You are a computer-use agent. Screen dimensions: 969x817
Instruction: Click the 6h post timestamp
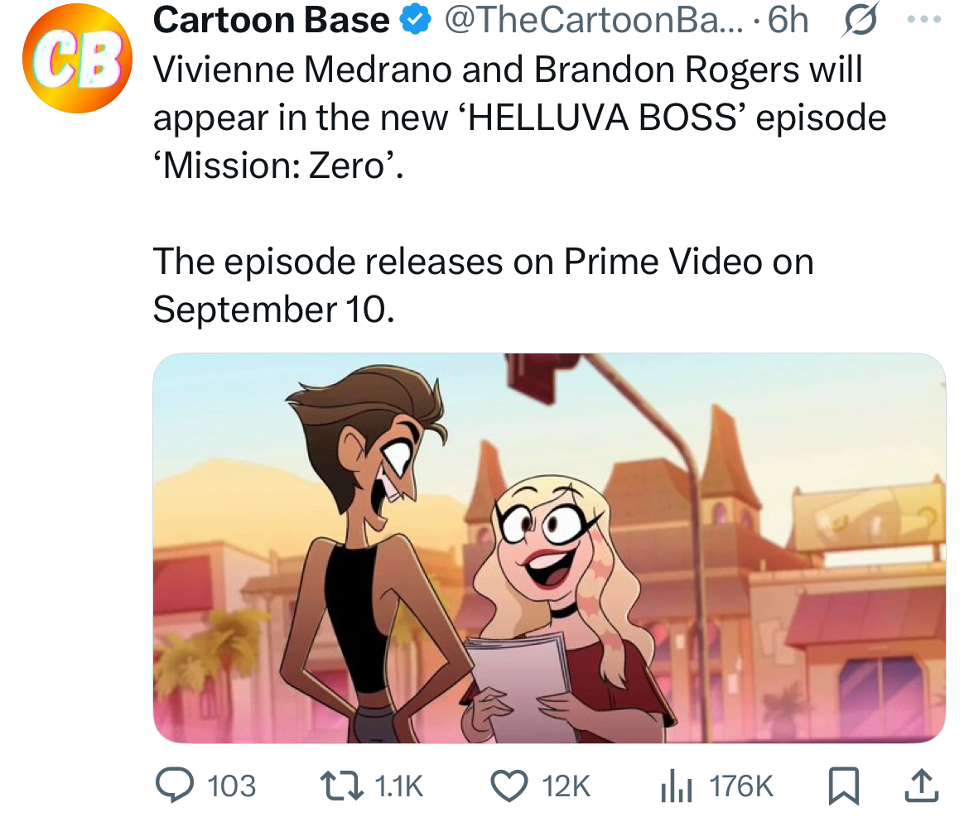788,21
